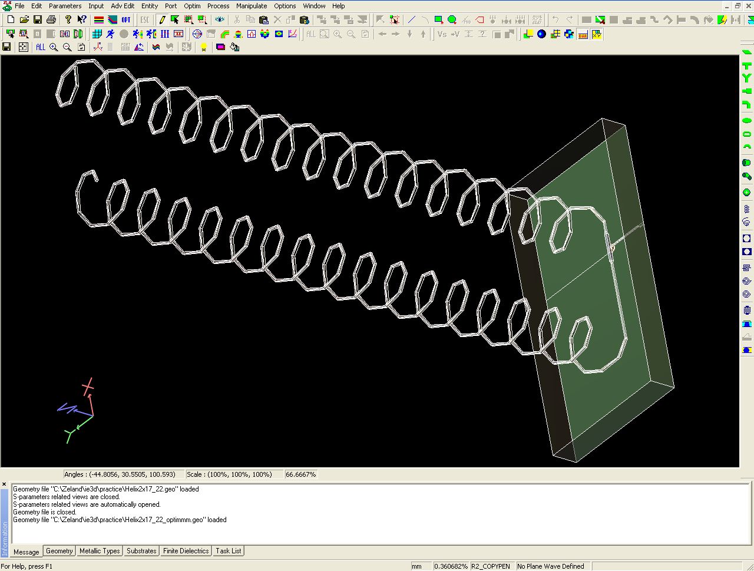Toggle the green arrow select-polygon mode
Viewport: 754px width, 571px height.
tap(175, 20)
